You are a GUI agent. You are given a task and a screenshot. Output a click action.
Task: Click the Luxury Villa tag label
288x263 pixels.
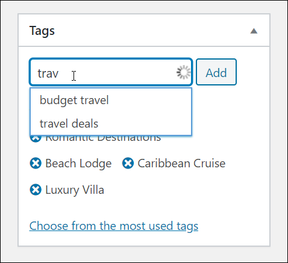75,190
